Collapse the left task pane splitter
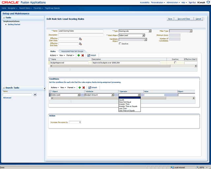The image size is (211, 169). tap(45, 88)
